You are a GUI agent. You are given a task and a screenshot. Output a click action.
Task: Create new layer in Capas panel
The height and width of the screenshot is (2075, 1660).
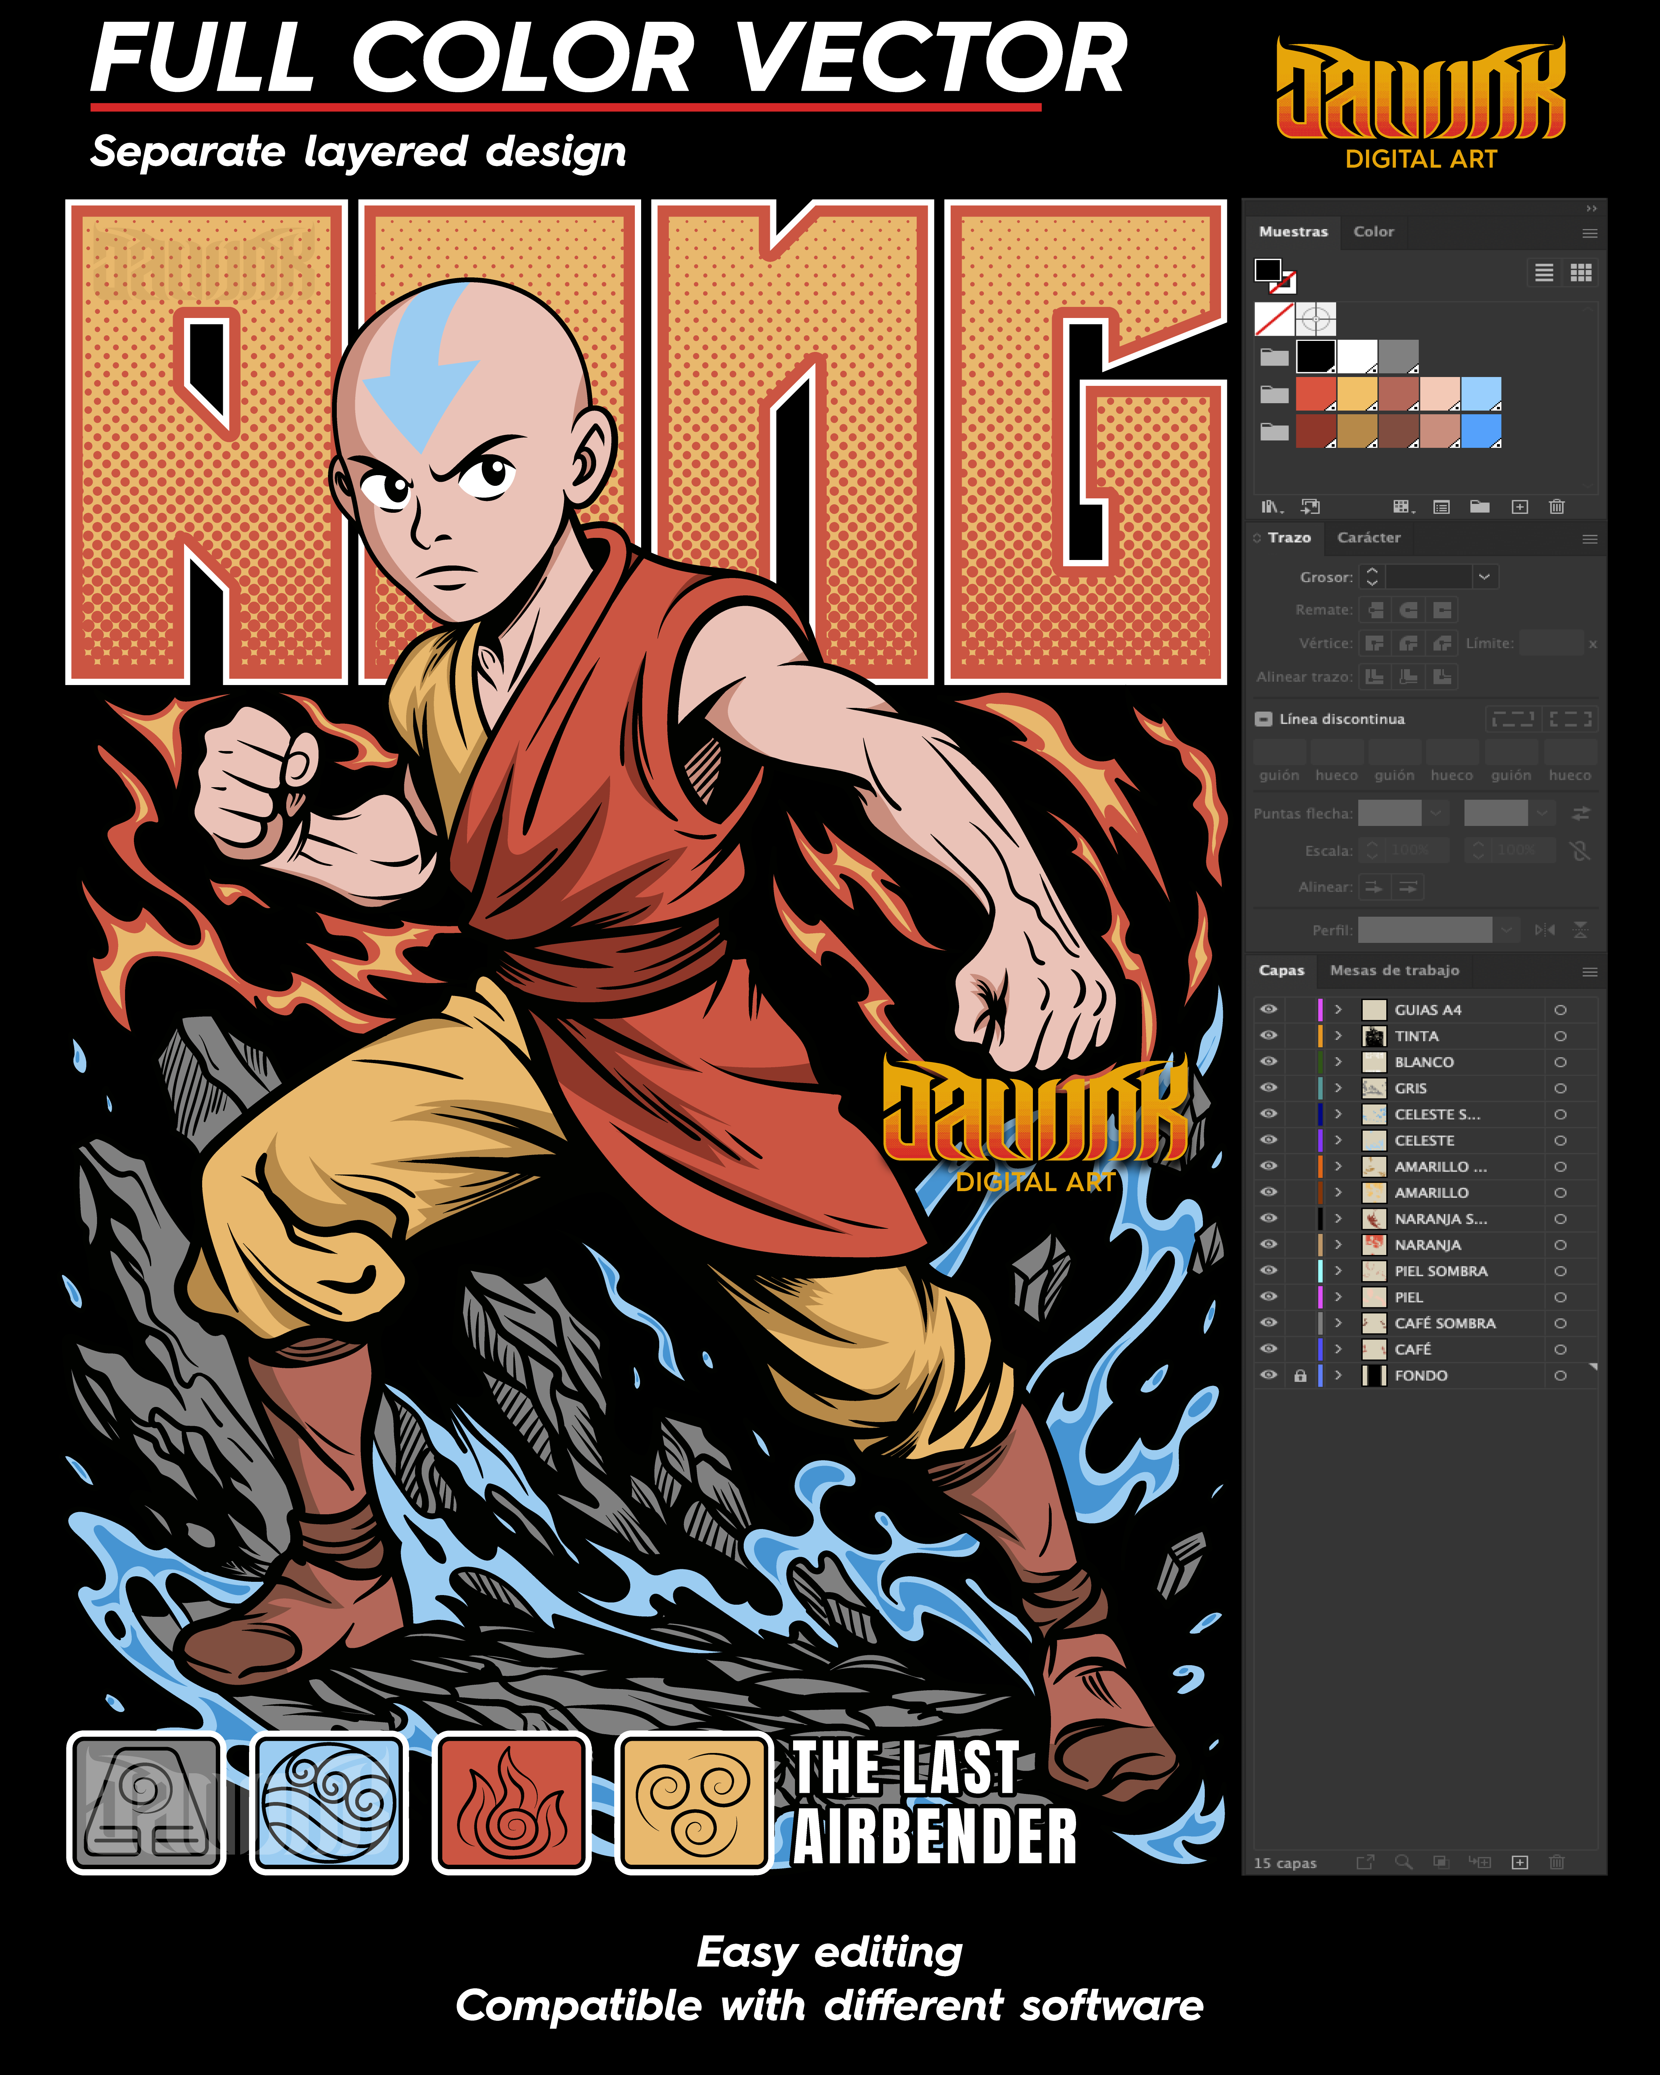pyautogui.click(x=1519, y=1862)
